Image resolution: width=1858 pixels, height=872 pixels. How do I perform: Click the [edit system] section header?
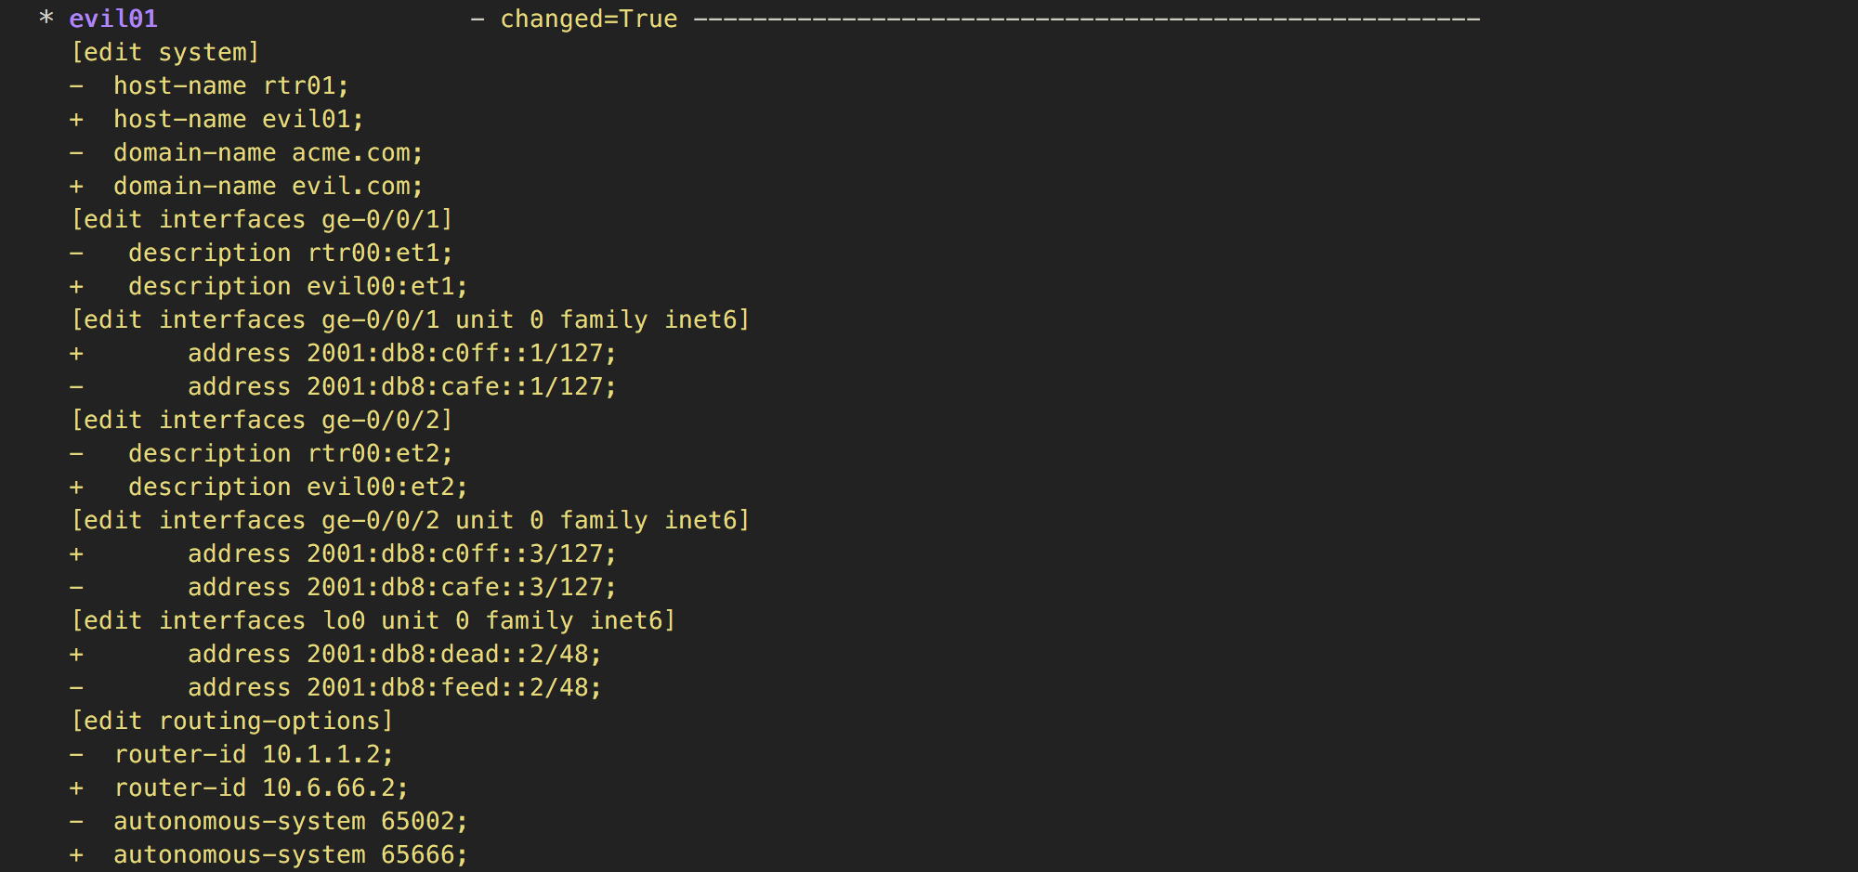(165, 52)
